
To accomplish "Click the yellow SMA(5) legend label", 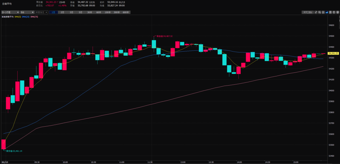I will point(18,17).
